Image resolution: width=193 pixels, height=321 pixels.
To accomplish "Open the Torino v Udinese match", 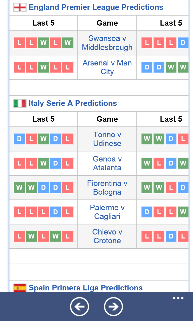I will tap(107, 139).
